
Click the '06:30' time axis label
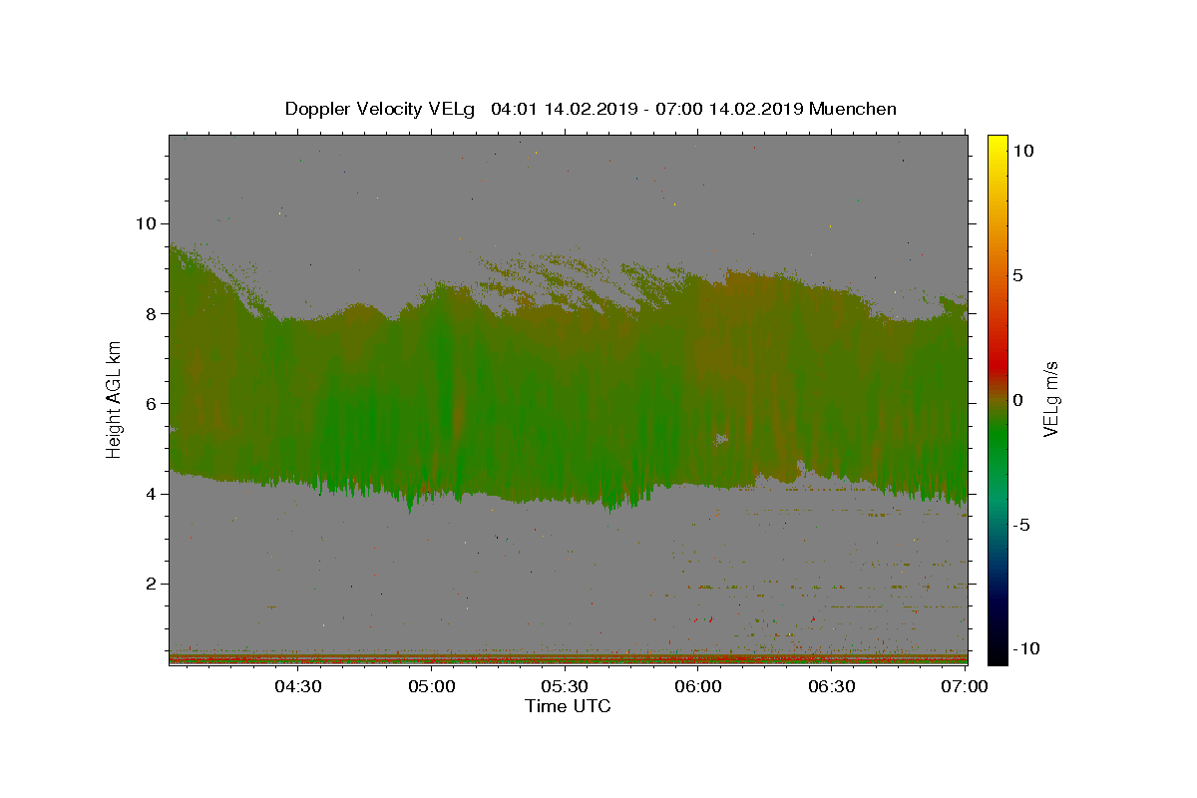(832, 686)
